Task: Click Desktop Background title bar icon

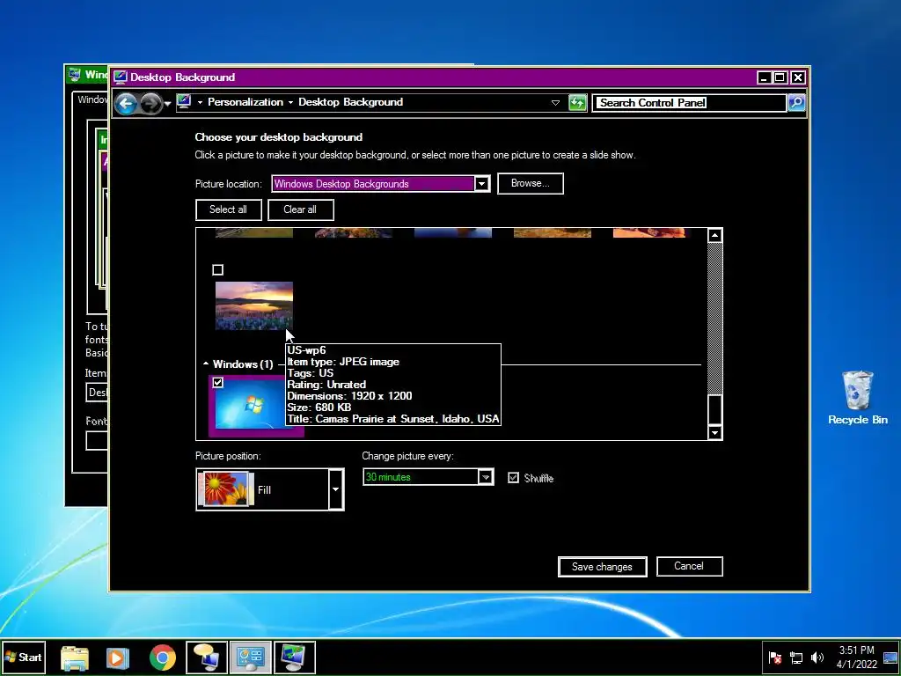Action: [120, 77]
